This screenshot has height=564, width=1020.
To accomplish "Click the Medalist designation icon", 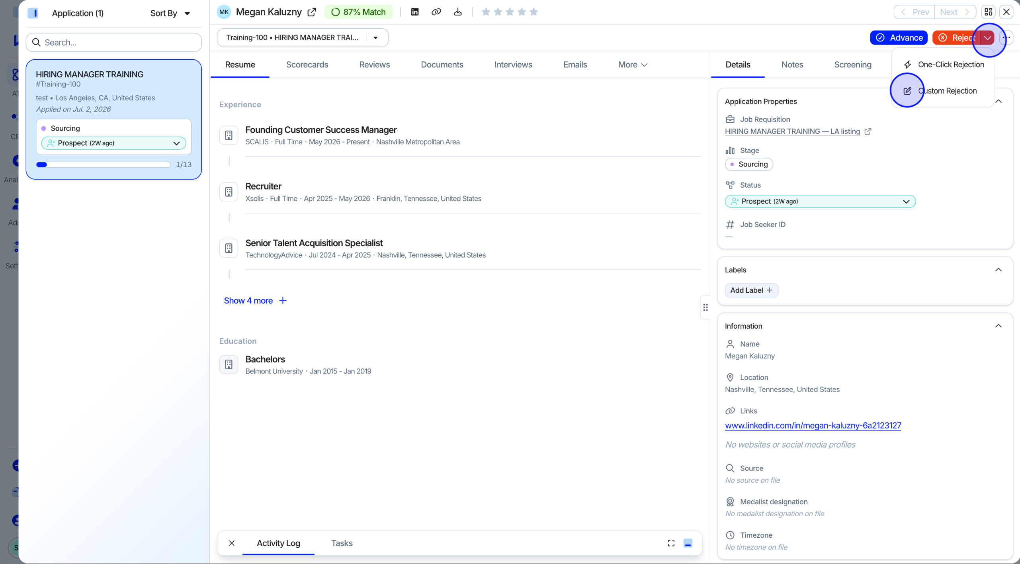I will [730, 501].
